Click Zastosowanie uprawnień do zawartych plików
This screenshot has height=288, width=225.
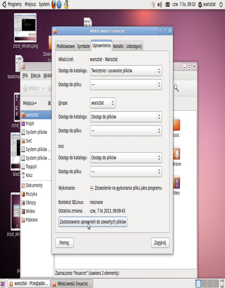(x=93, y=222)
